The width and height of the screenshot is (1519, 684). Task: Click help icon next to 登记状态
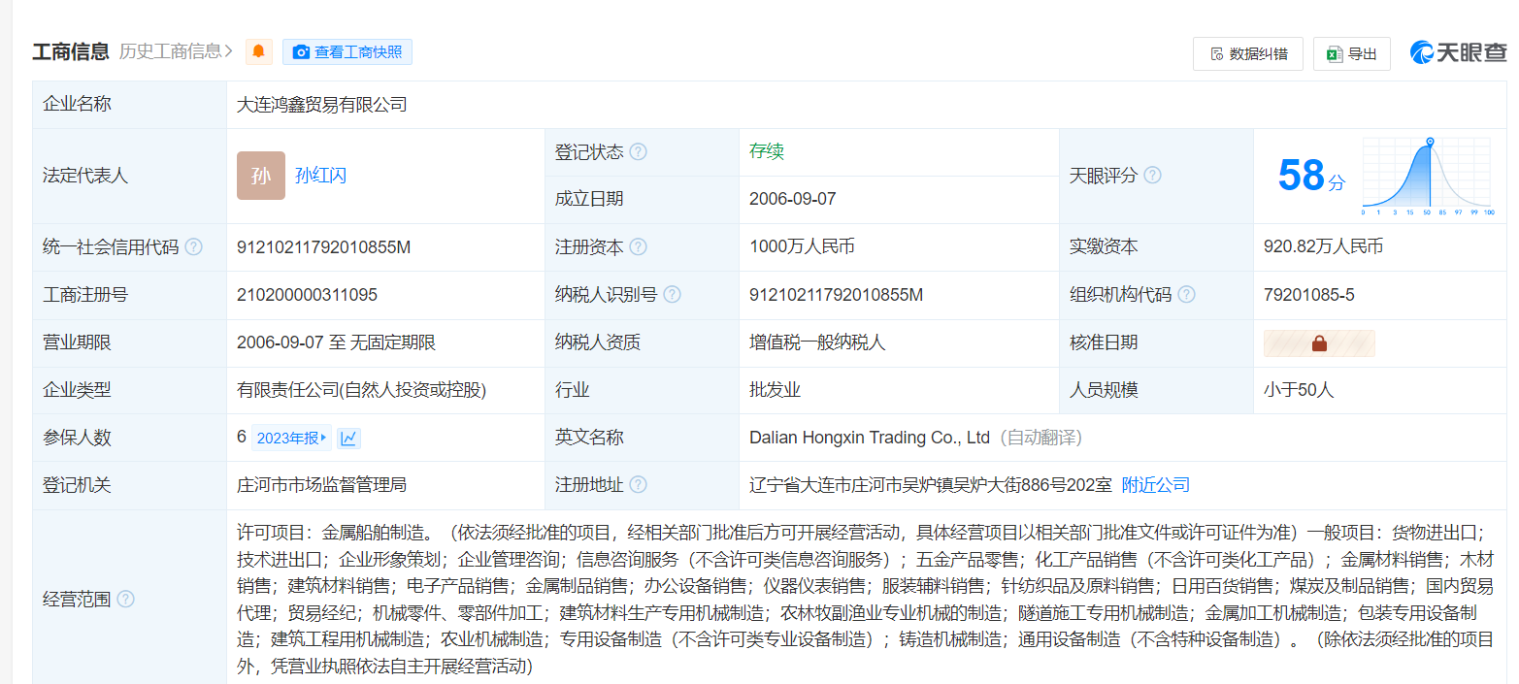(x=638, y=152)
